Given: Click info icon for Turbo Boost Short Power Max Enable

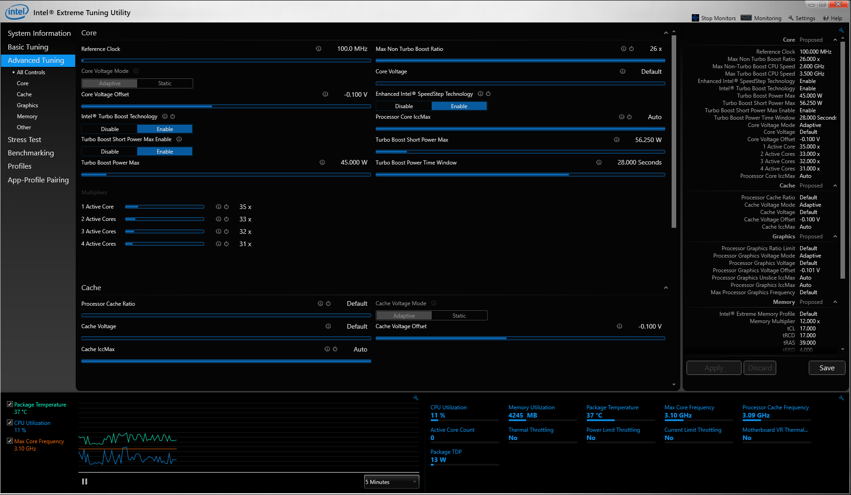Looking at the screenshot, I should [179, 139].
